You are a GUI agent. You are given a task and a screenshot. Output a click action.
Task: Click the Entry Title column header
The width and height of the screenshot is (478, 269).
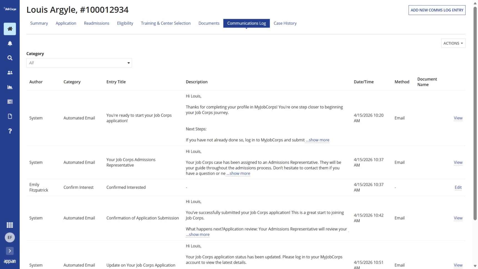pyautogui.click(x=116, y=82)
